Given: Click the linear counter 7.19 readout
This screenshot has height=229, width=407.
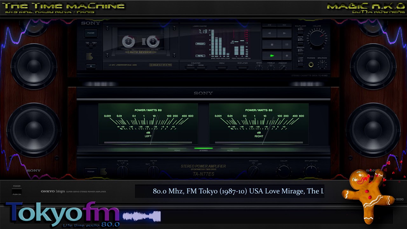Looking at the screenshot, I should click(203, 31).
